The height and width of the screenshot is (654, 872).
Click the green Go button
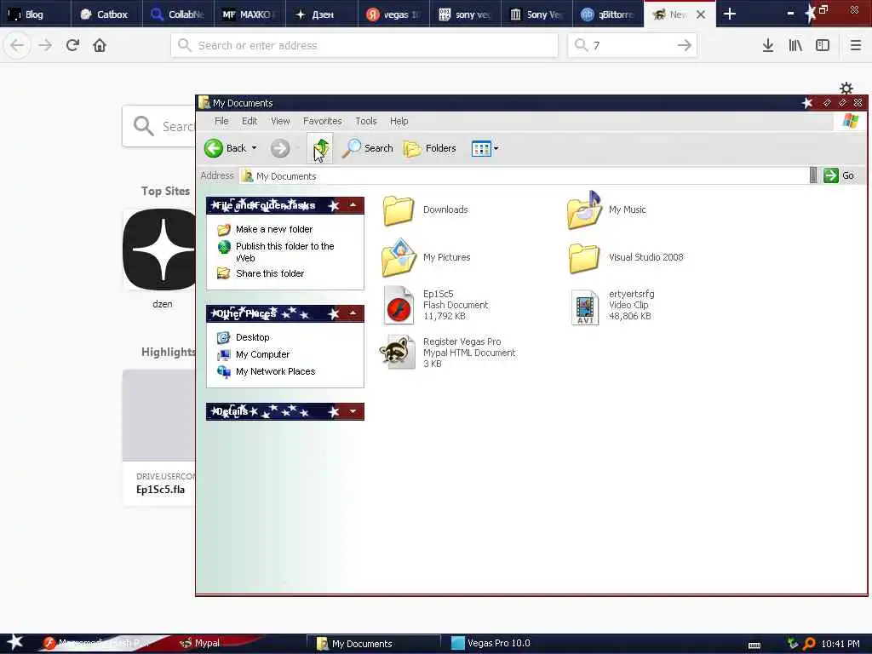(839, 175)
